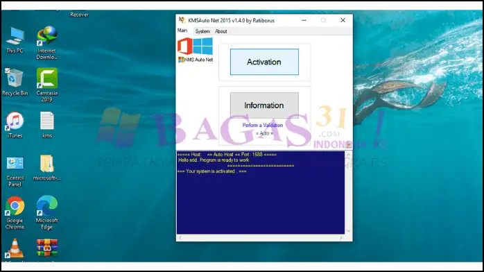
Task: Switch to the System tab
Action: (202, 31)
